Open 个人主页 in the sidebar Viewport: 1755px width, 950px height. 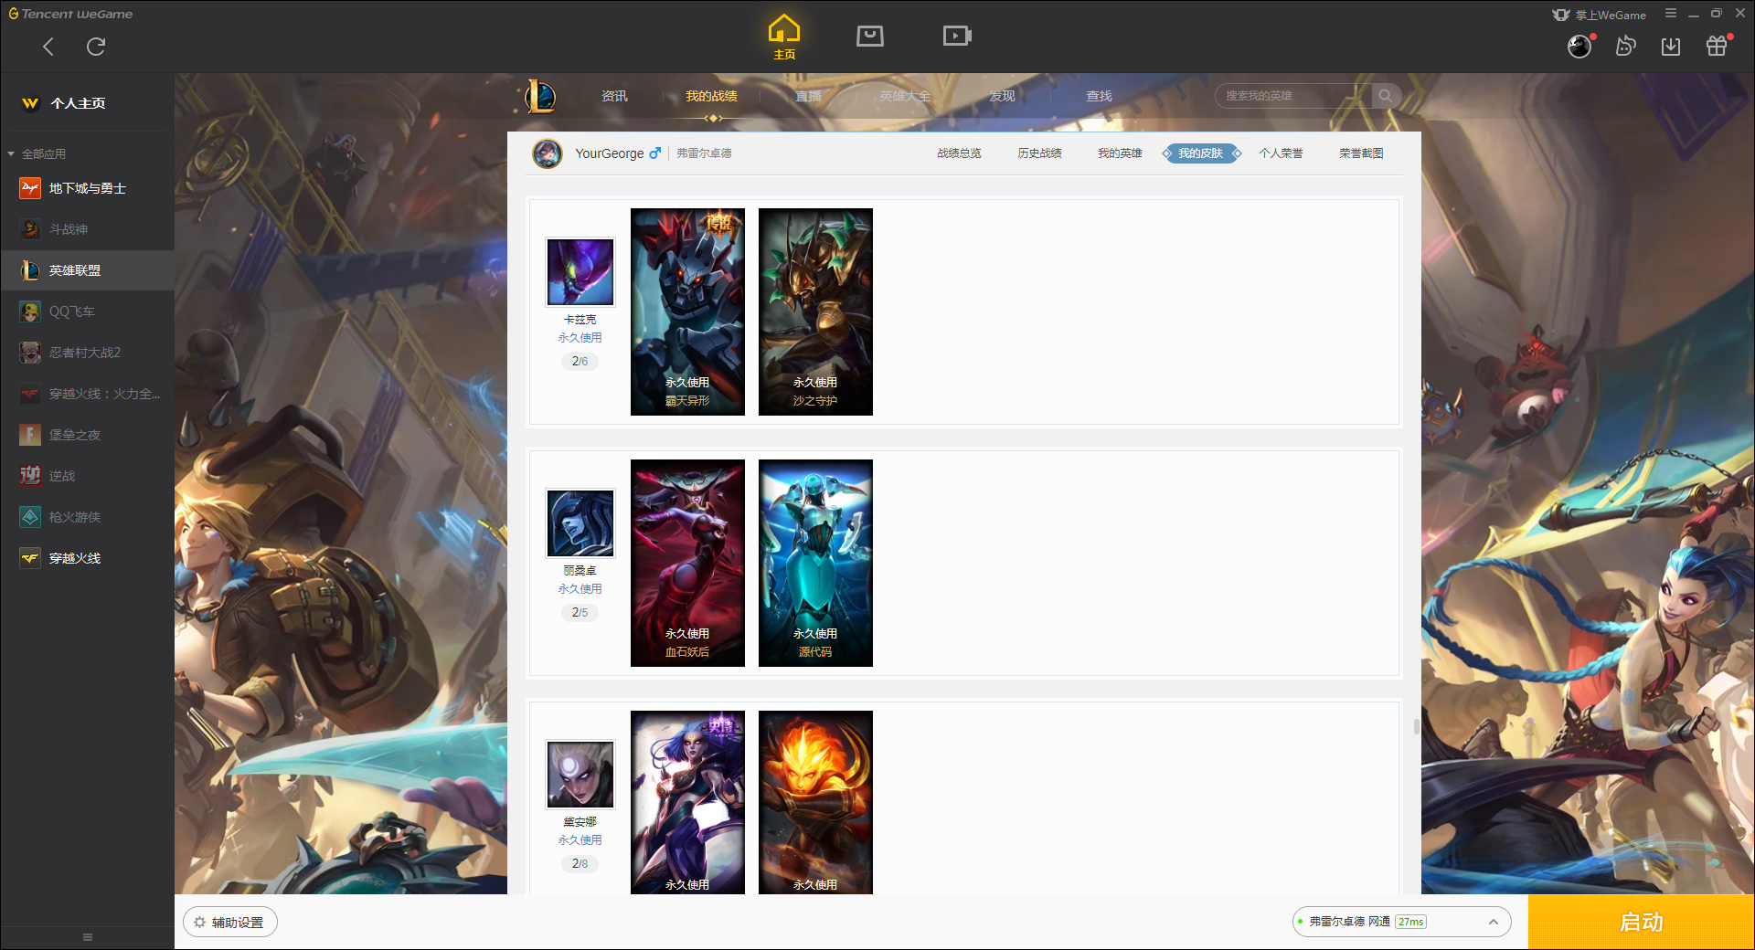[x=87, y=103]
